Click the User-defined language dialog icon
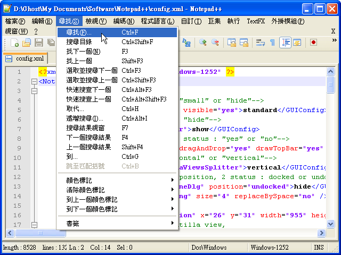The image size is (341, 255). [297, 42]
